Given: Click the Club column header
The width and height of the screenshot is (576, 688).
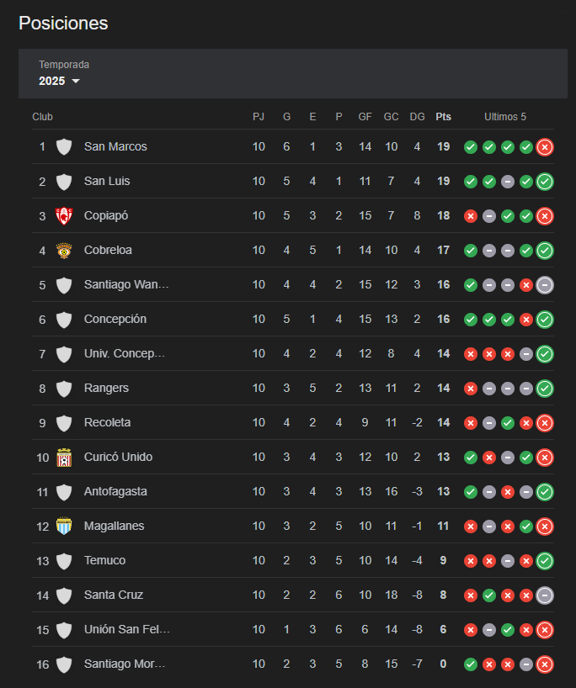Looking at the screenshot, I should [42, 117].
